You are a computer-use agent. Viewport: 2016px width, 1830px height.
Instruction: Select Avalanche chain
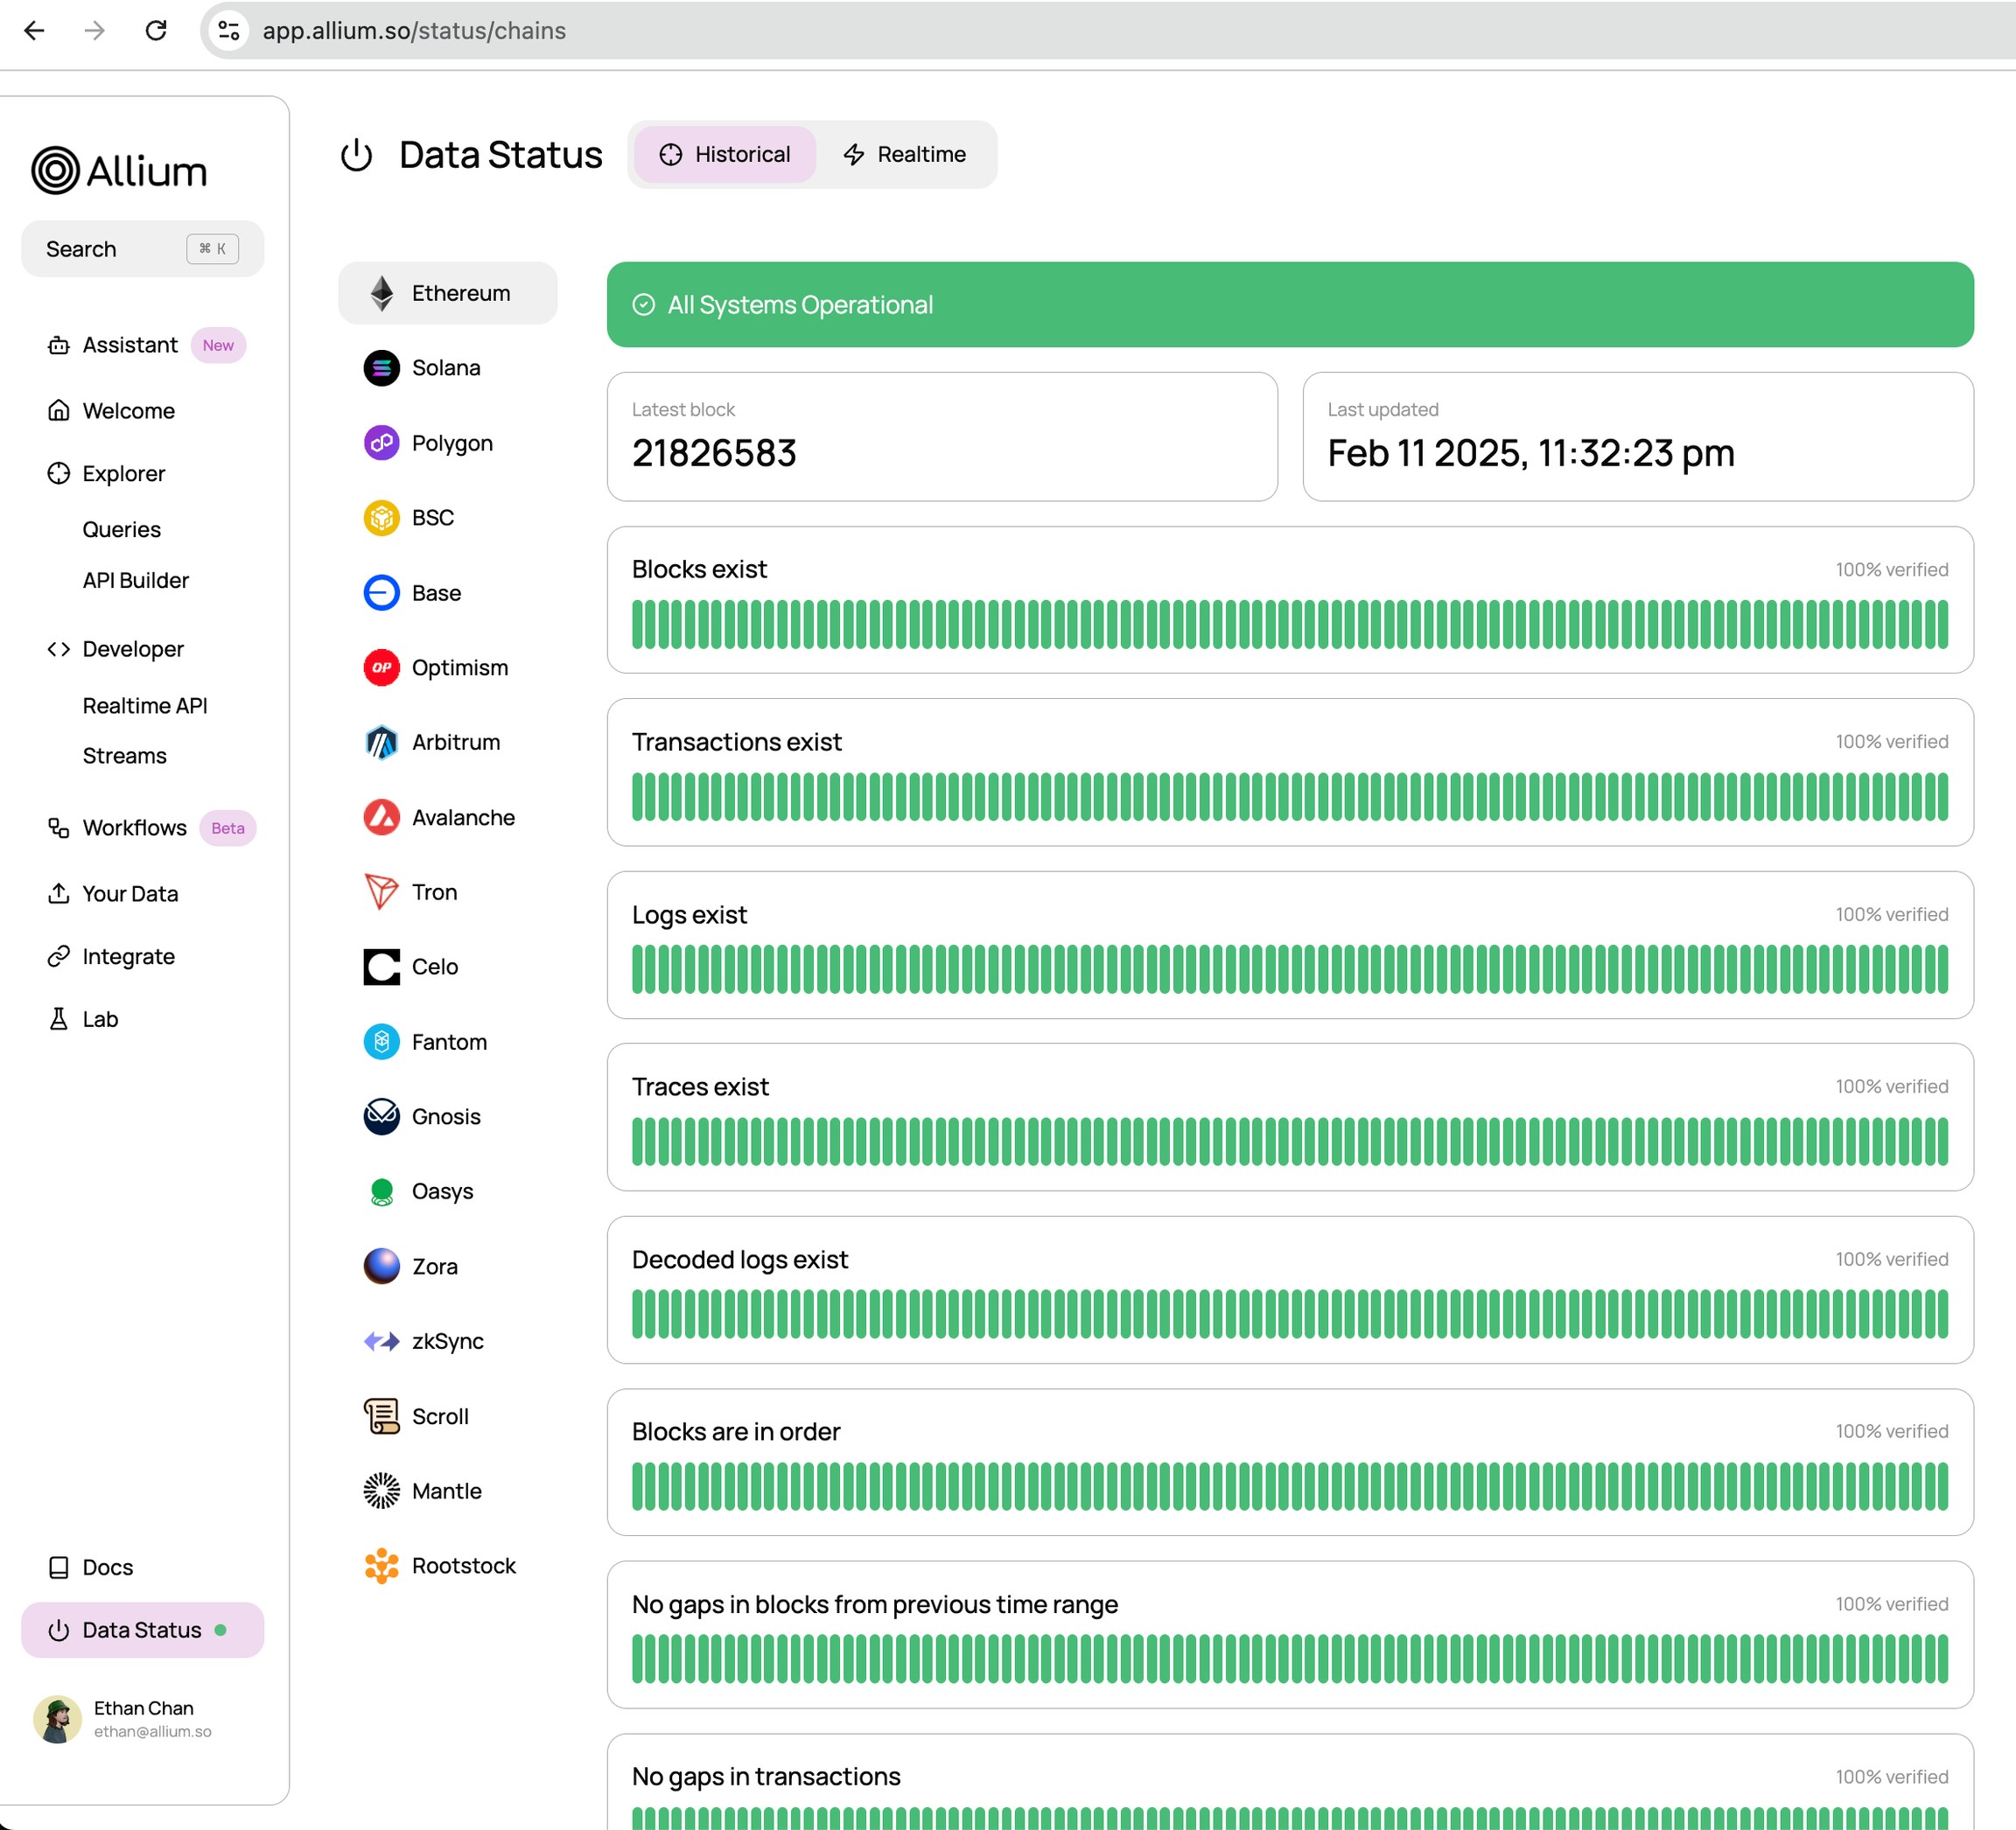(447, 818)
